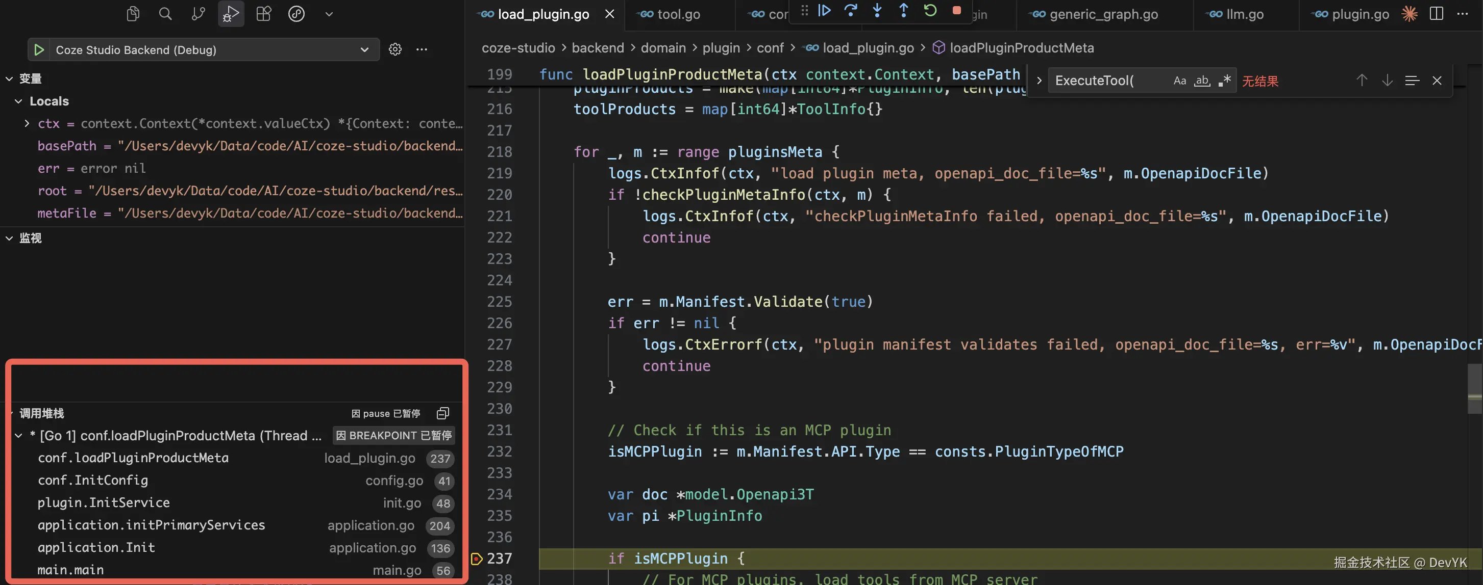Click the debug Continue button
1483x585 pixels.
pos(824,11)
